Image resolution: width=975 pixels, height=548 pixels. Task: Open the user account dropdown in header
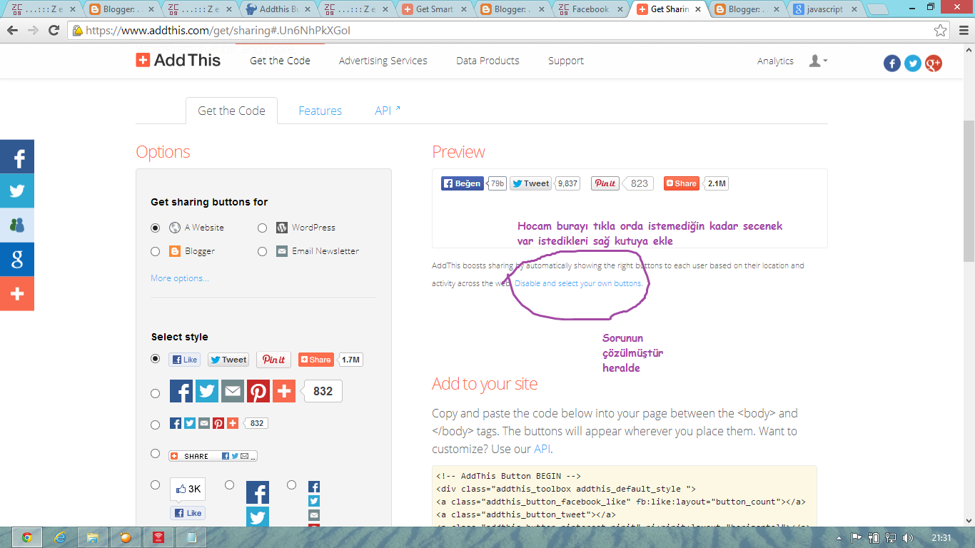tap(818, 61)
